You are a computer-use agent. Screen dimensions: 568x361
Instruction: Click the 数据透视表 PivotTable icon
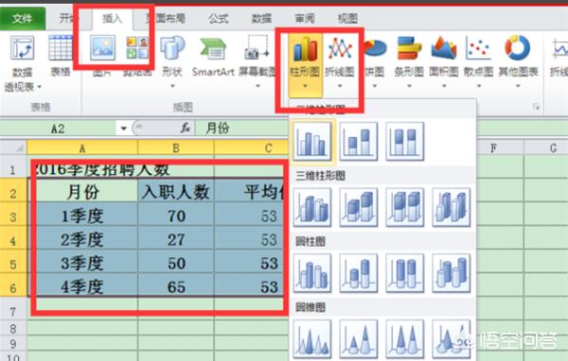23,48
